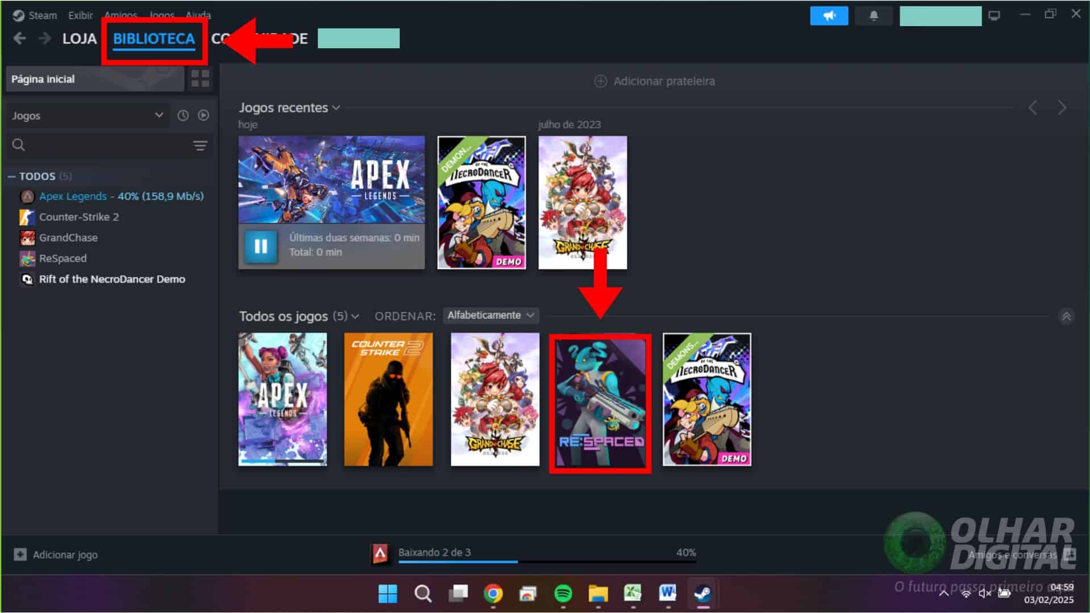Select Rift of the NecroDancer Demo entry
Viewport: 1090px width, 613px height.
click(x=112, y=279)
